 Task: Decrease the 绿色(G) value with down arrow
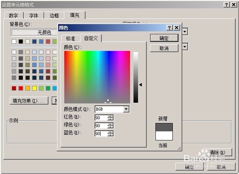tap(110, 127)
